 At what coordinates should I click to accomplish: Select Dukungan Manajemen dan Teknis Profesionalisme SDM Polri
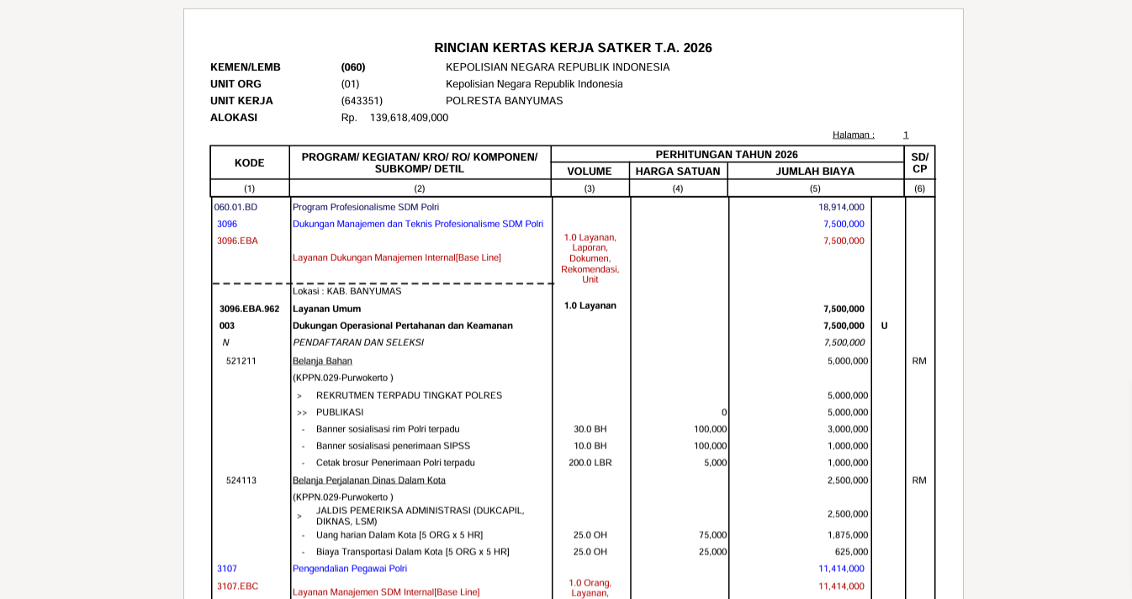tap(418, 224)
